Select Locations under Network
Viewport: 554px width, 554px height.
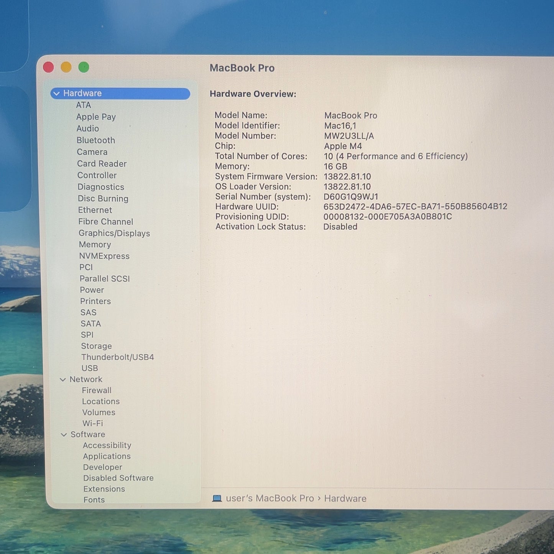(x=101, y=401)
